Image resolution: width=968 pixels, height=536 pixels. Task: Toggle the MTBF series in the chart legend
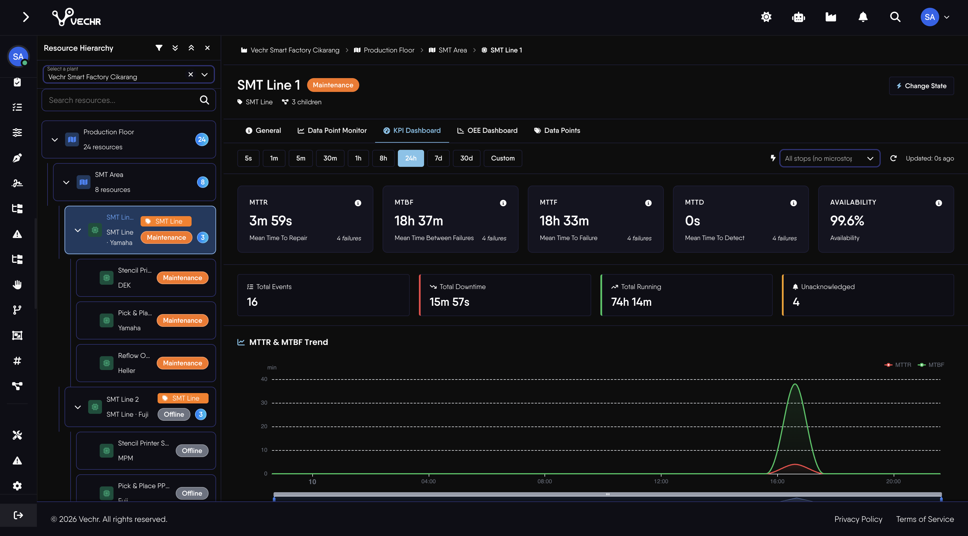[x=931, y=365]
